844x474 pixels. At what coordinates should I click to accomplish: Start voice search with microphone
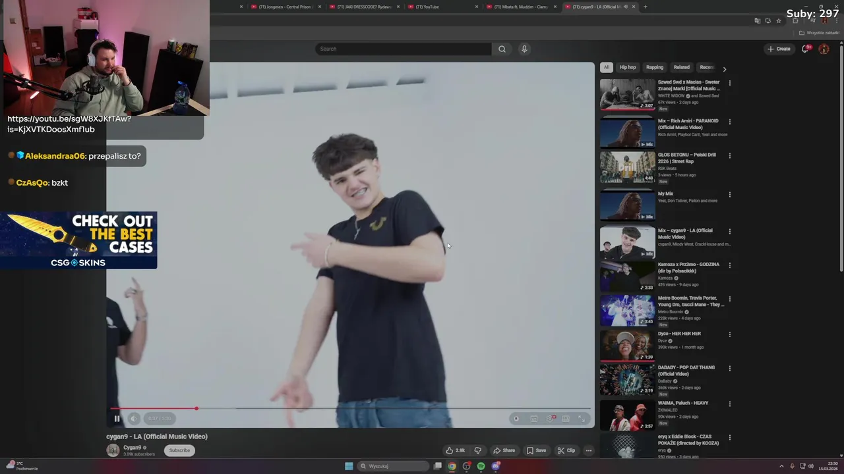coord(524,49)
